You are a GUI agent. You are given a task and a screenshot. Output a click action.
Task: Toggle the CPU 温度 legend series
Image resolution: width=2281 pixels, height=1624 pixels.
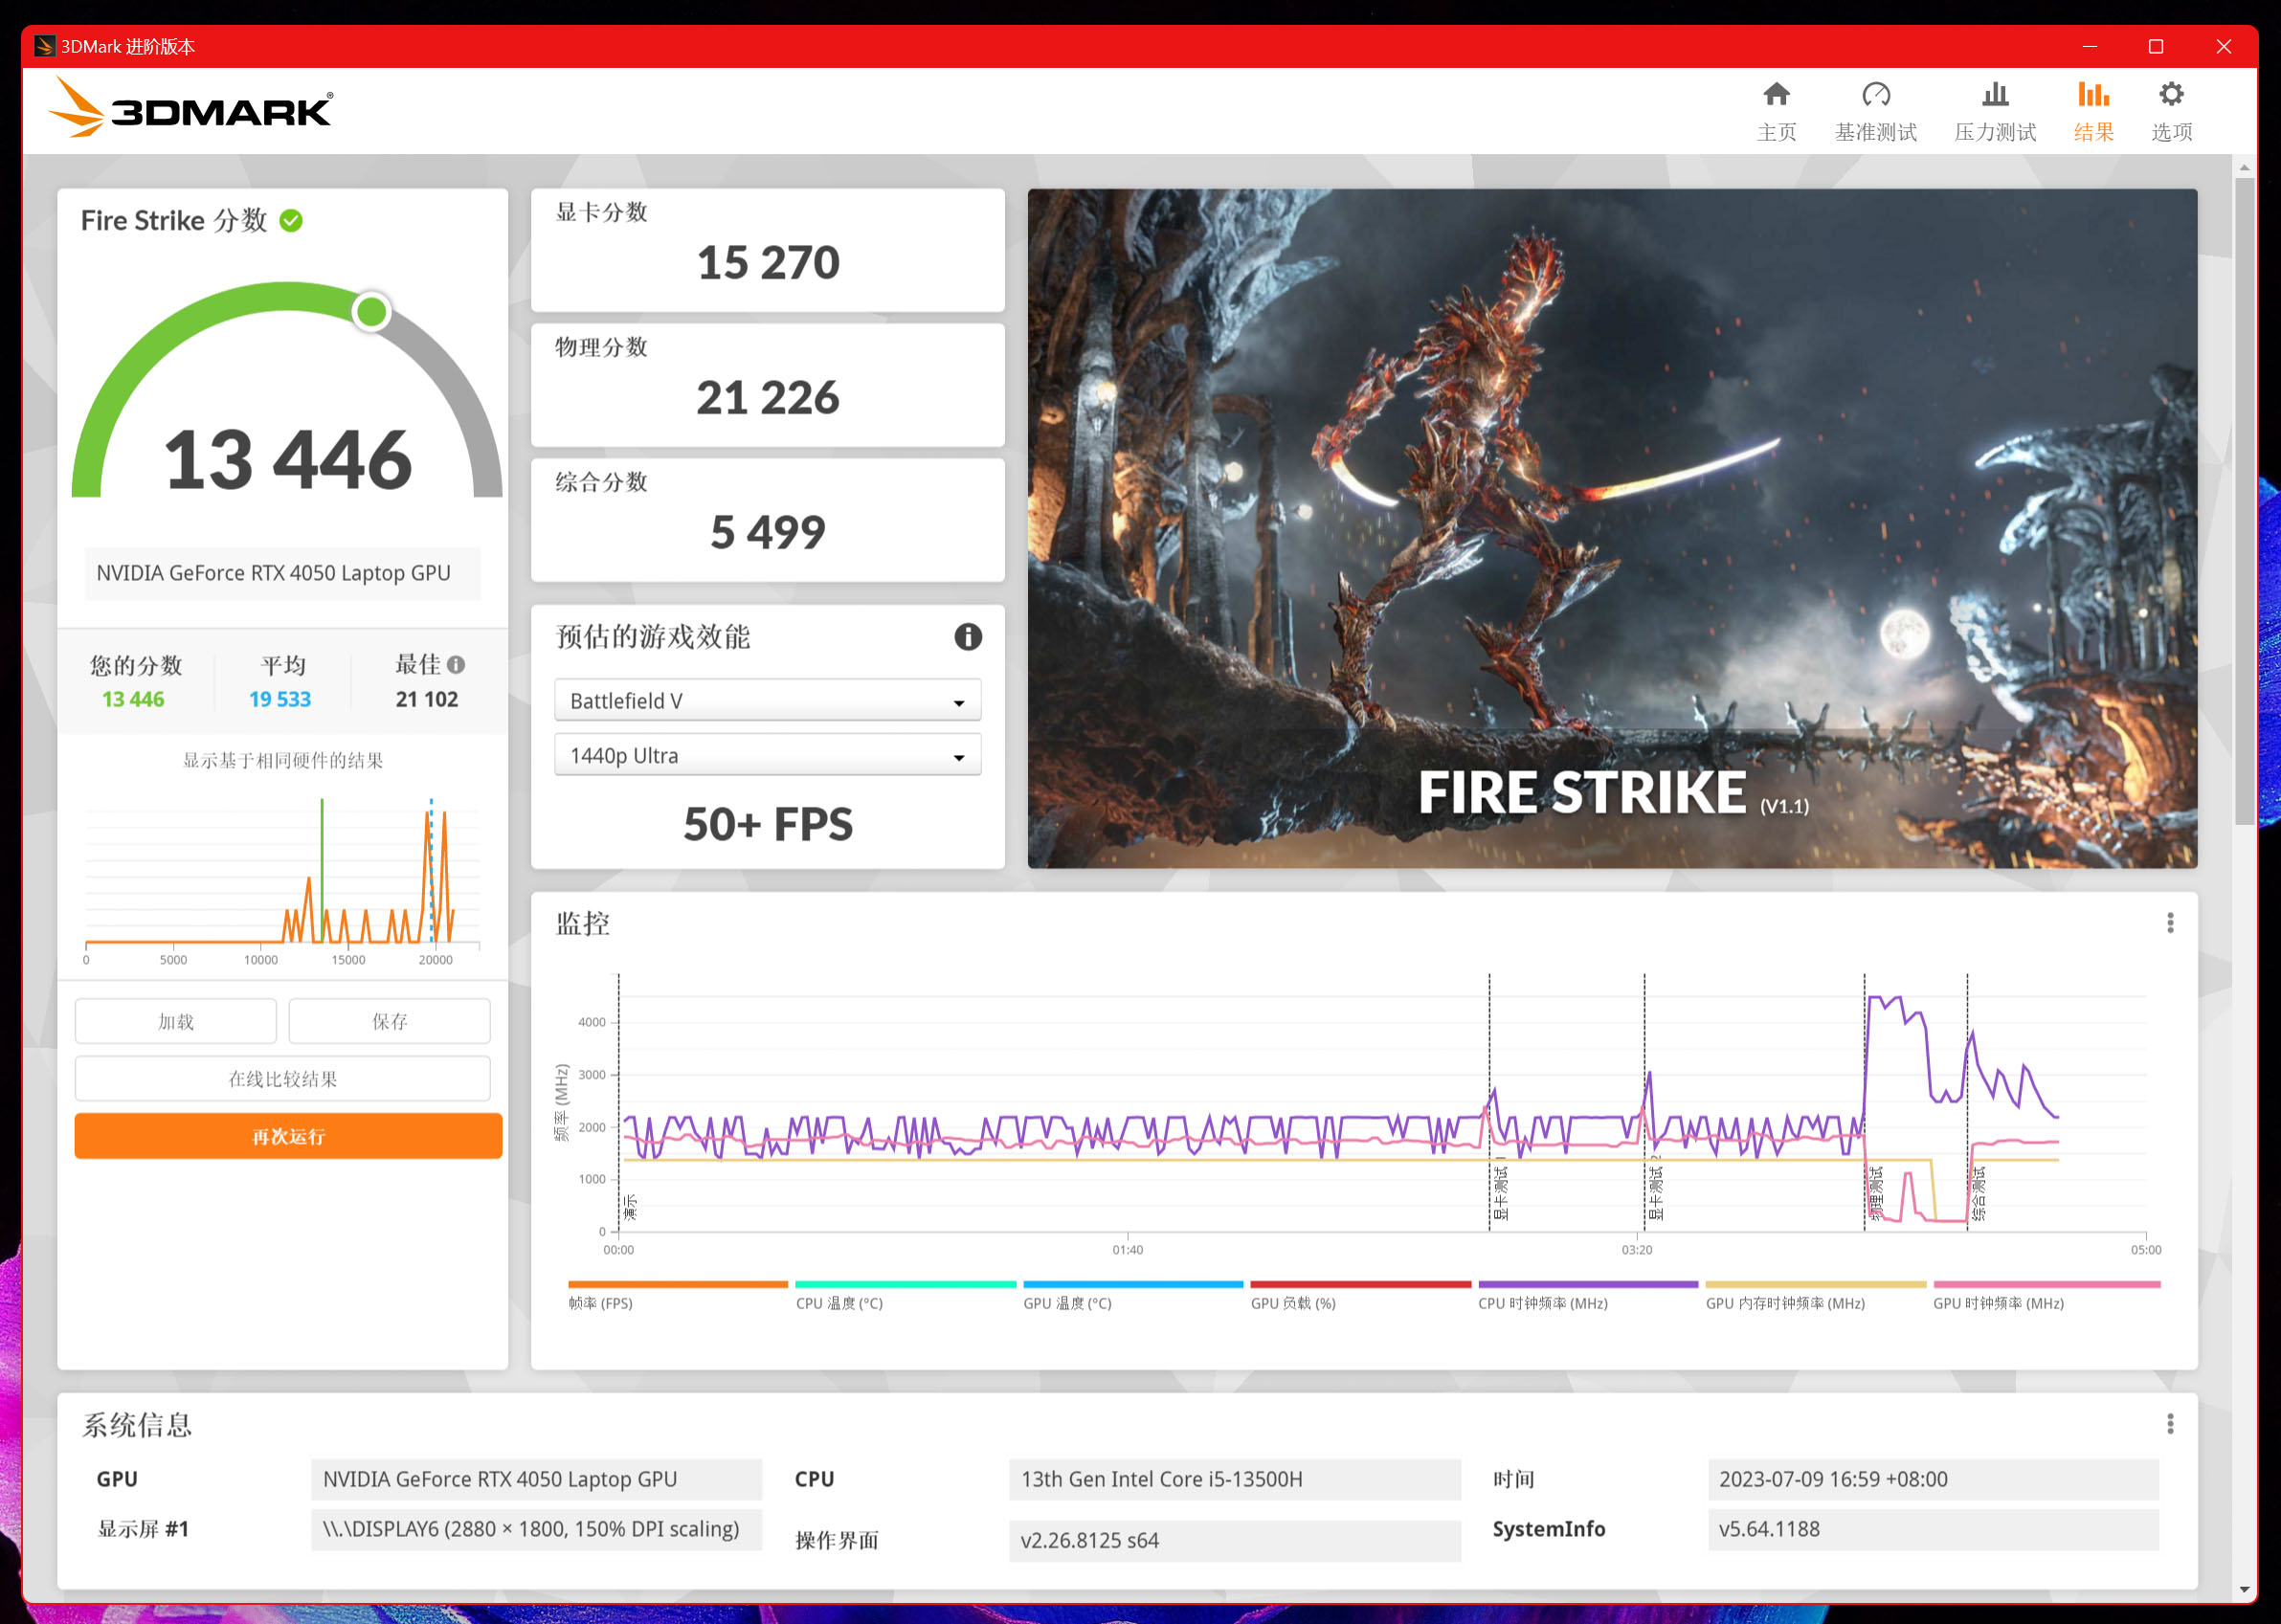pyautogui.click(x=839, y=1303)
